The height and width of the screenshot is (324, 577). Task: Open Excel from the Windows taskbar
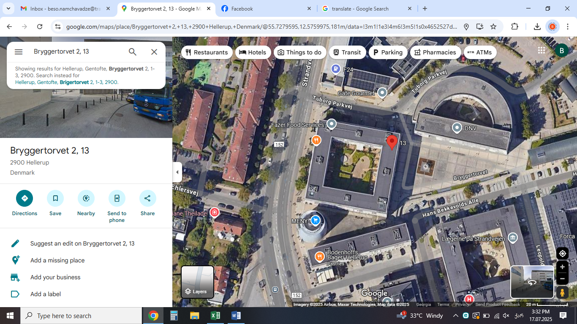tap(215, 316)
